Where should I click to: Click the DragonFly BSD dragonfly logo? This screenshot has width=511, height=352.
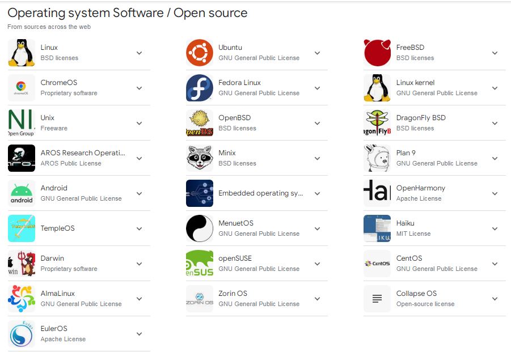377,123
